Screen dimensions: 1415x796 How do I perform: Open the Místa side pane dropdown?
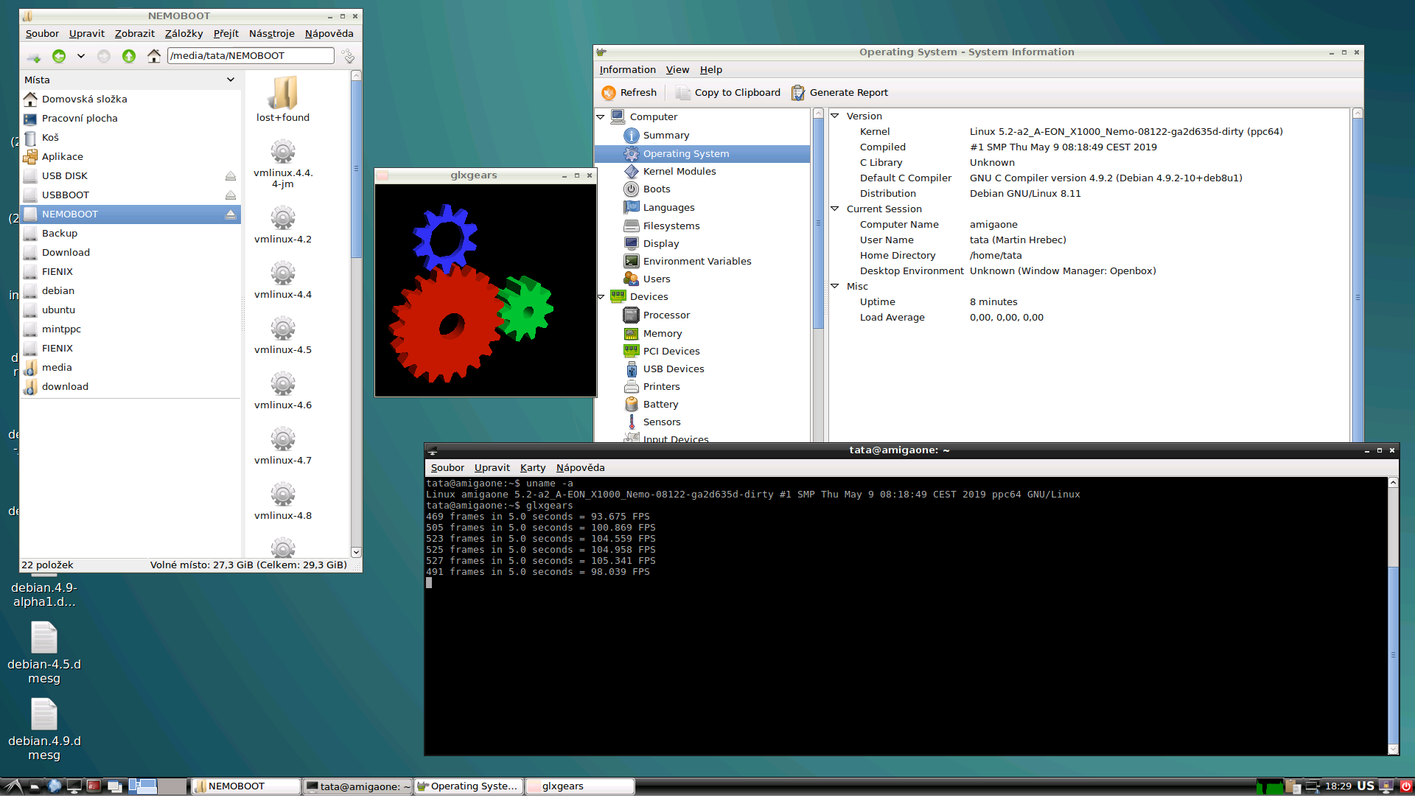231,80
